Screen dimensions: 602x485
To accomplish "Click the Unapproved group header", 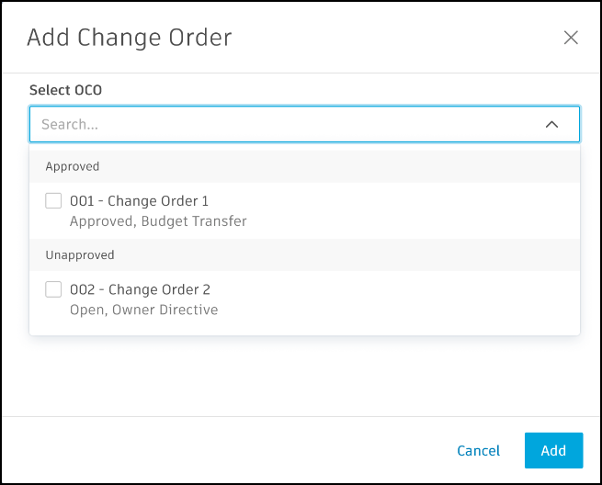I will pos(80,254).
